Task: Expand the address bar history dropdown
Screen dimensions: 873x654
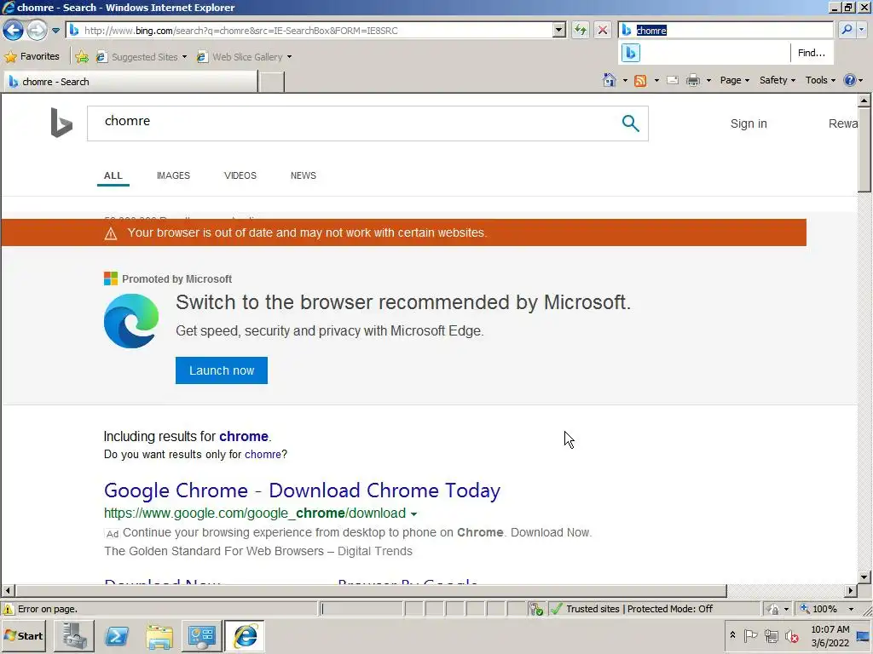Action: 559,31
